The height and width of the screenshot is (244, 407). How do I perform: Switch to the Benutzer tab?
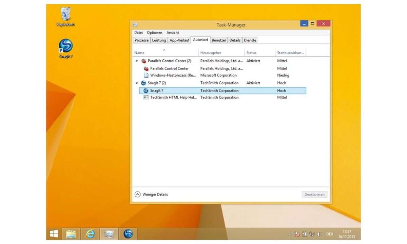point(219,40)
